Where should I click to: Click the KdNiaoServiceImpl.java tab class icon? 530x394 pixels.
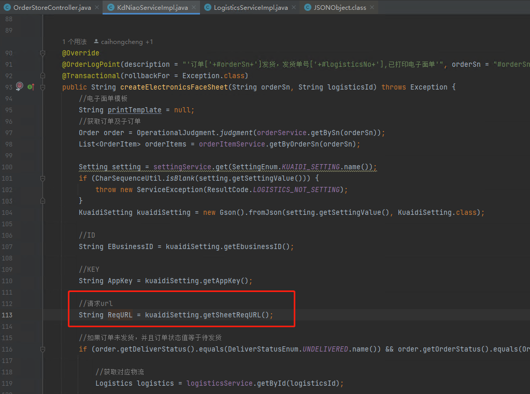pos(110,7)
